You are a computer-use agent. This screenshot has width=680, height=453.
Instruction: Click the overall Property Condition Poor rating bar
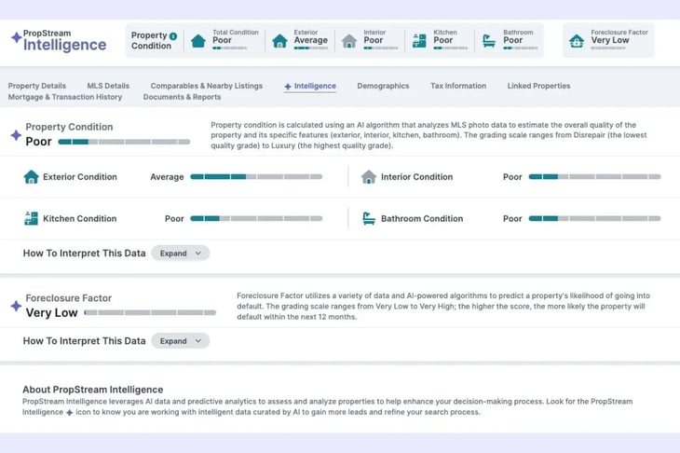click(x=124, y=142)
